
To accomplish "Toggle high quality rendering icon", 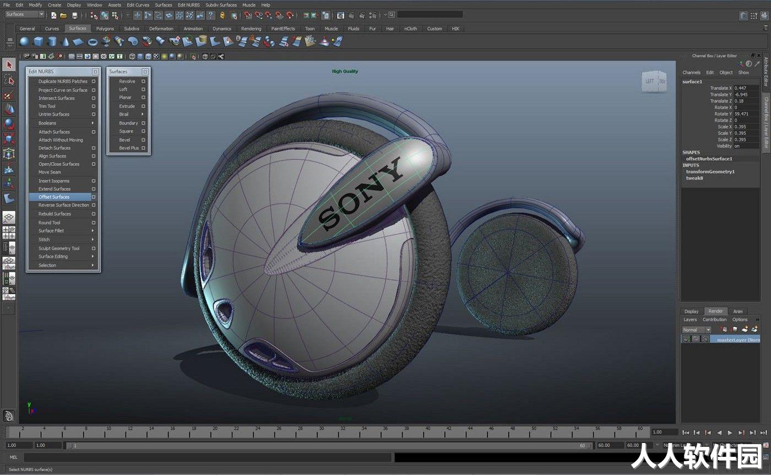I will click(x=180, y=56).
